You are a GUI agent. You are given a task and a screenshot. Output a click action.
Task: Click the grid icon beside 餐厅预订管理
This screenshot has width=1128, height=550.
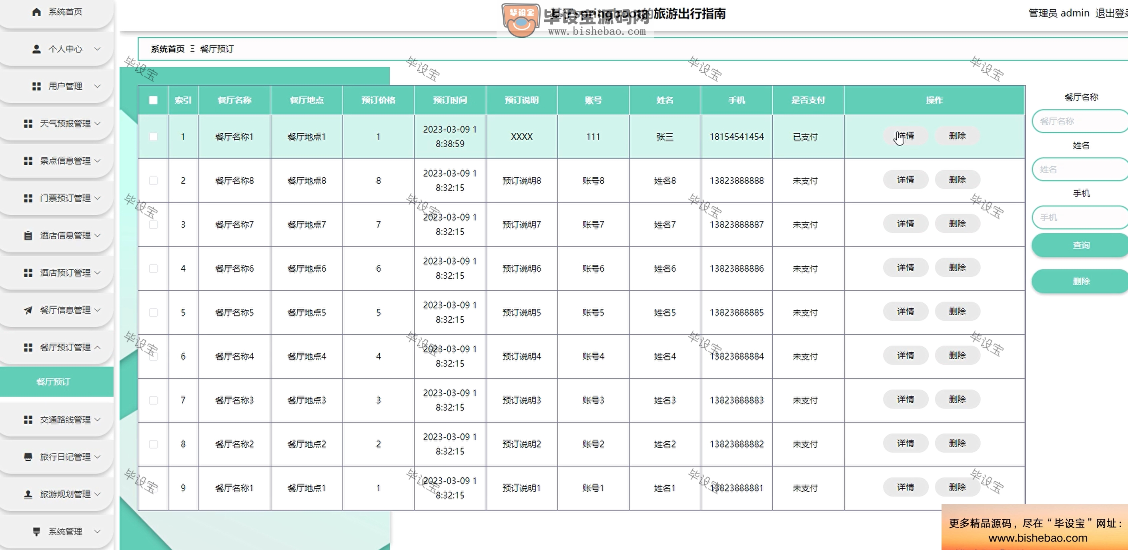tap(28, 347)
